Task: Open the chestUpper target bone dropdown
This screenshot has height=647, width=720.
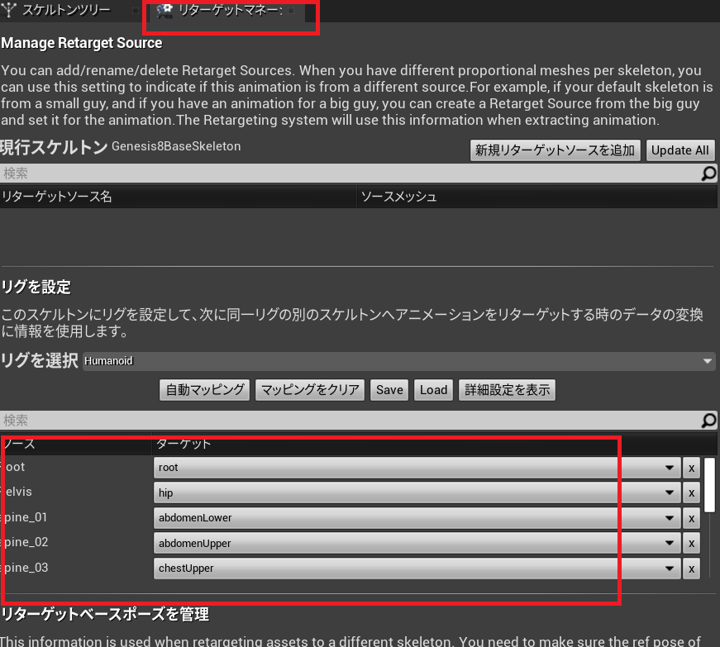Action: [x=417, y=569]
